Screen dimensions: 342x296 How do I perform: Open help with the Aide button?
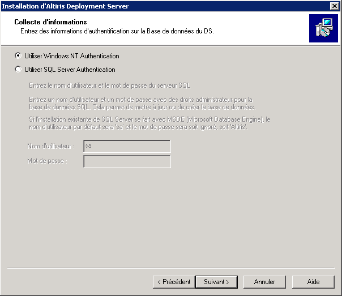click(x=313, y=281)
